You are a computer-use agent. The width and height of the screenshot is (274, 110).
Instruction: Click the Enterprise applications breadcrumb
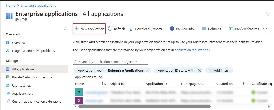coord(39,5)
